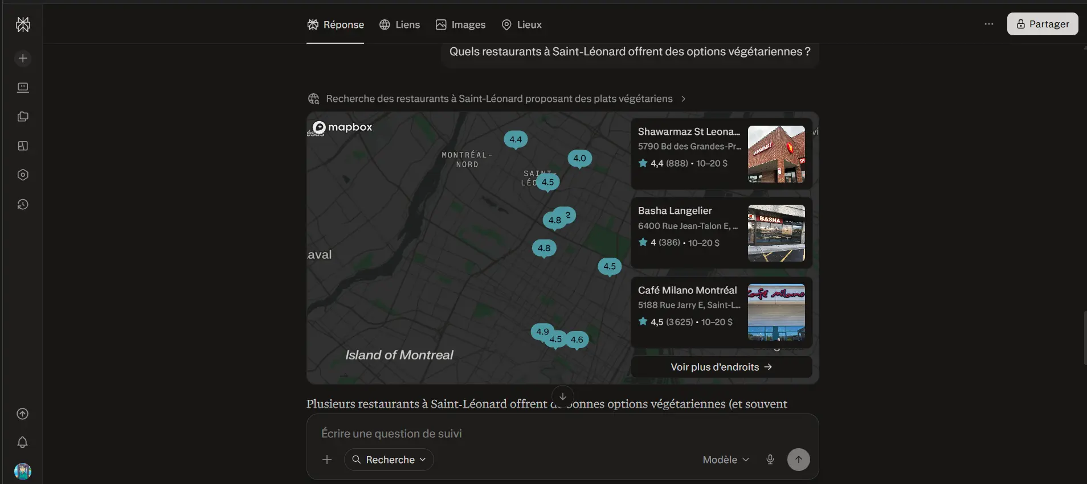View Shawarmaz restaurant photo thumbnail
This screenshot has height=484, width=1087.
[x=776, y=154]
